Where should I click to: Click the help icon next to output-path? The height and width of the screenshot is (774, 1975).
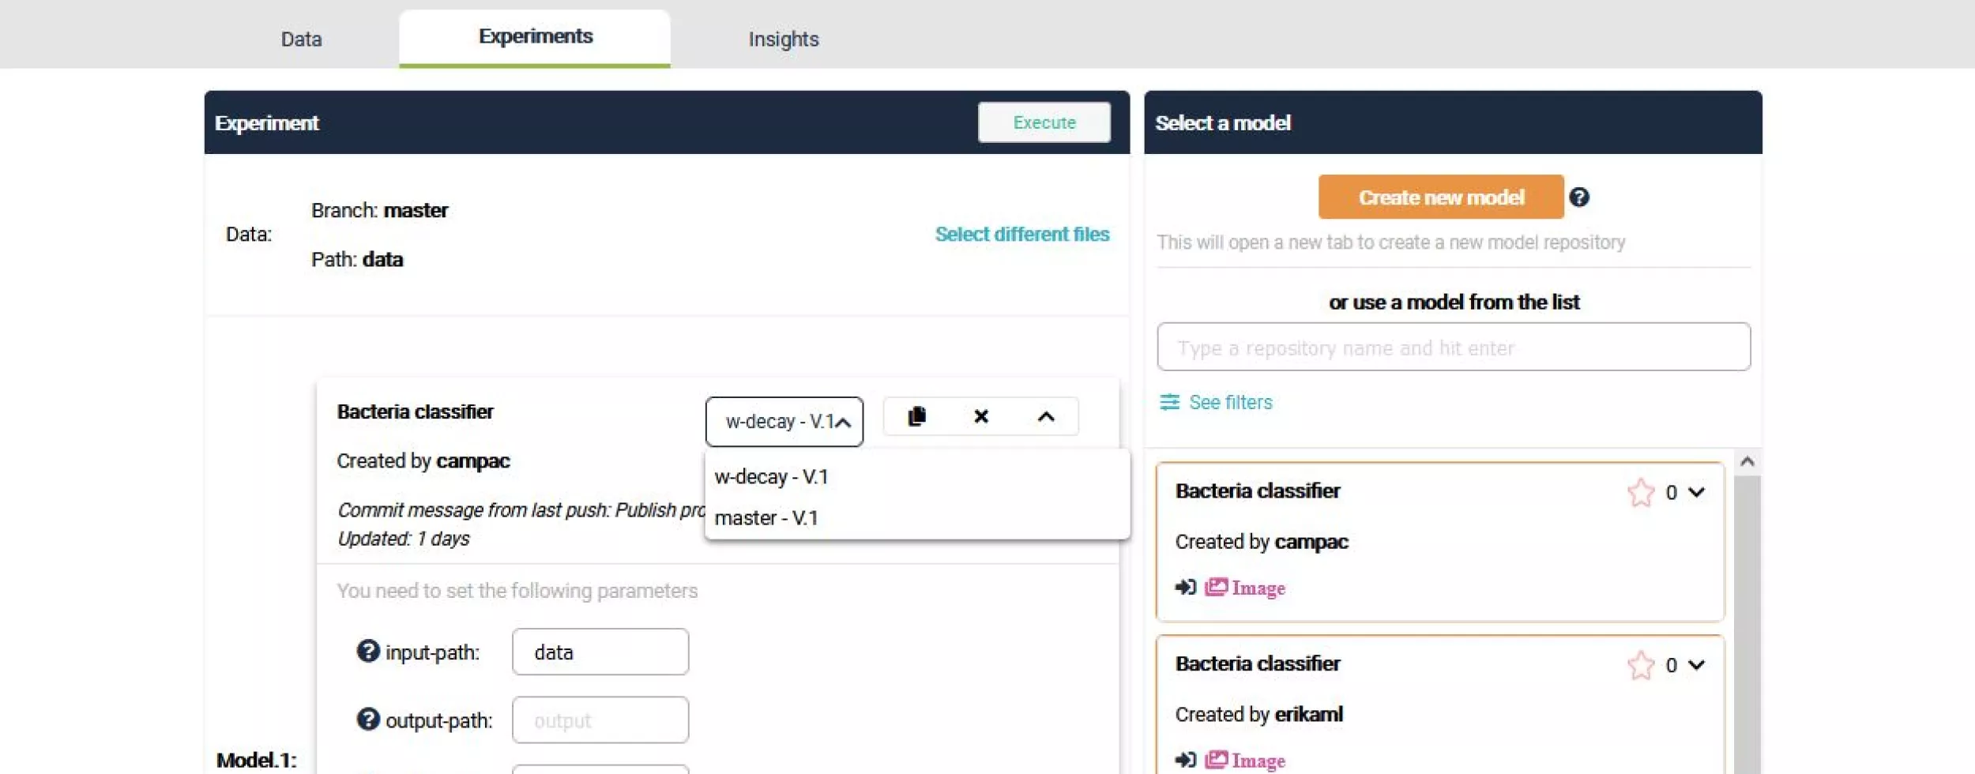(367, 720)
